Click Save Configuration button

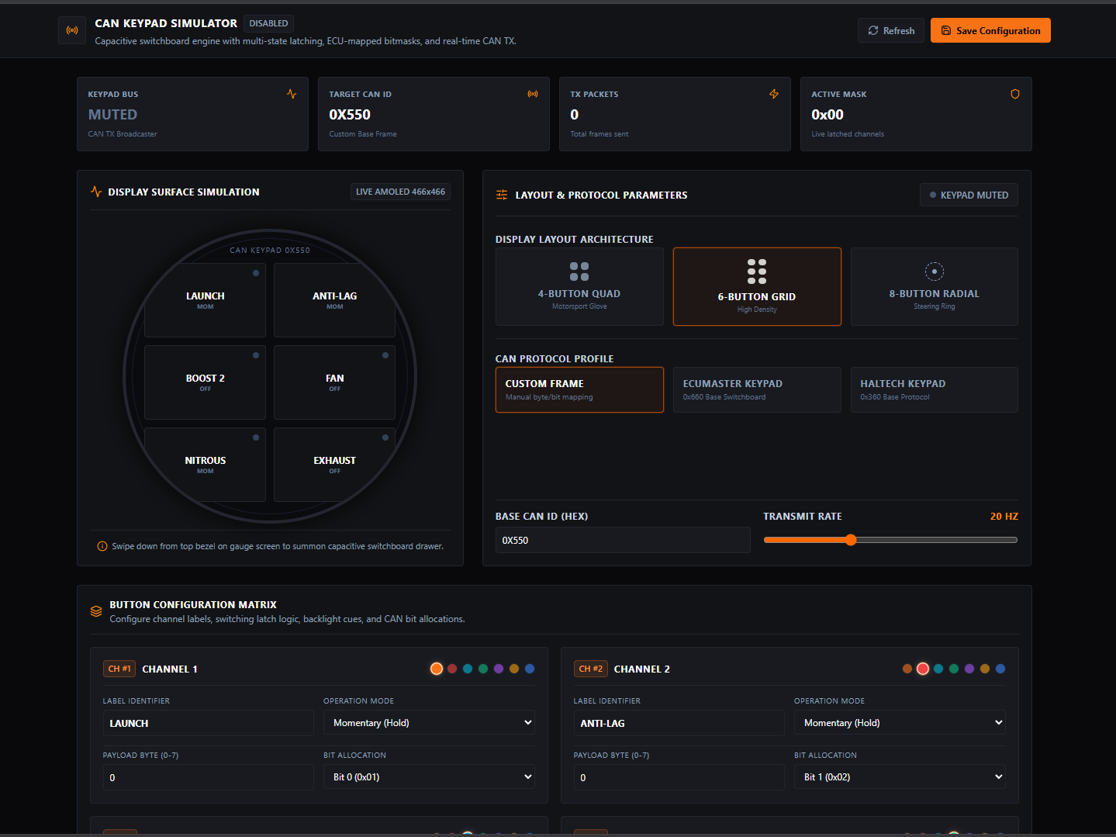(x=990, y=30)
